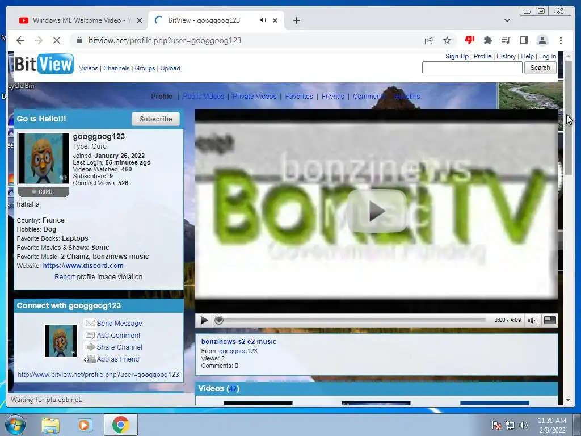The width and height of the screenshot is (581, 436).
Task: Click the address bar URL
Action: pos(165,40)
